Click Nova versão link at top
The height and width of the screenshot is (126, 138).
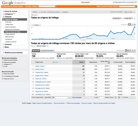pos(85,2)
